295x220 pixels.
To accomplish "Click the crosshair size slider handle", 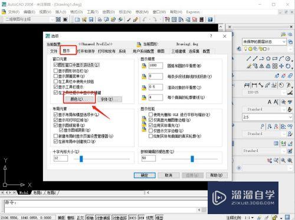I will click(x=81, y=158).
